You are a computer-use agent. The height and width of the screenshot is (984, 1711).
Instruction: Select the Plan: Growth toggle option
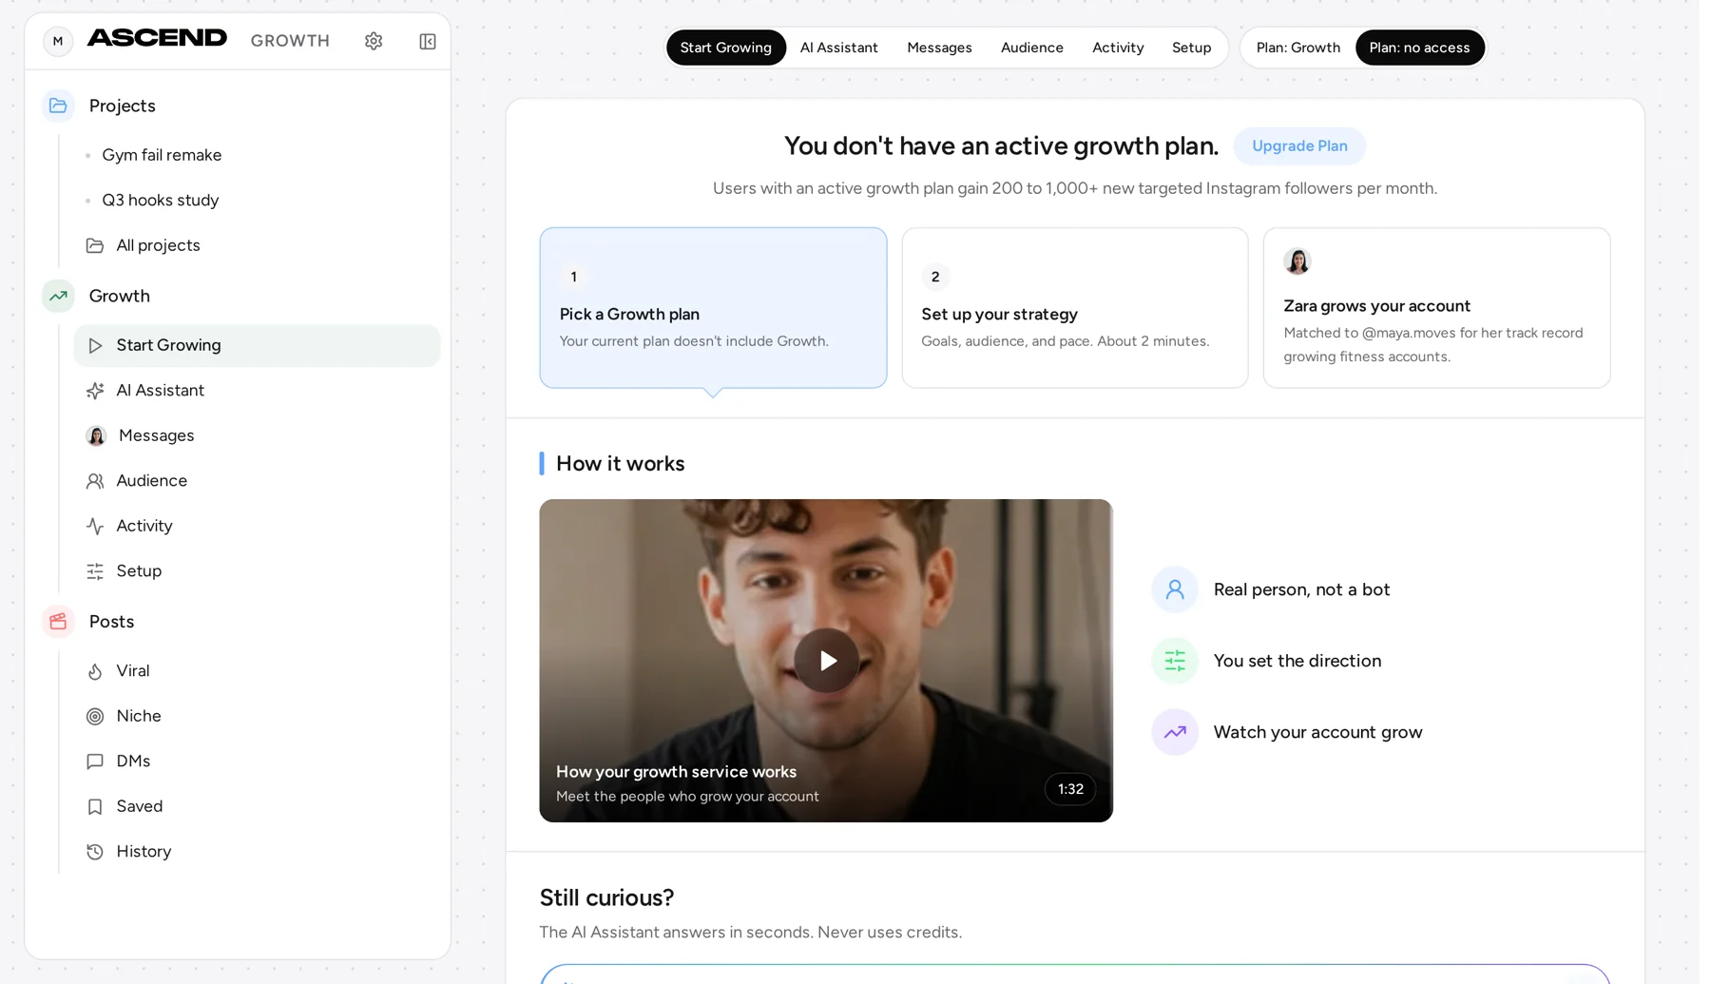click(1298, 48)
